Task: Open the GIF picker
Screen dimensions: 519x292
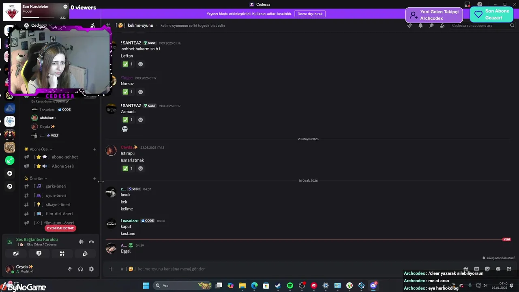Action: 476,269
